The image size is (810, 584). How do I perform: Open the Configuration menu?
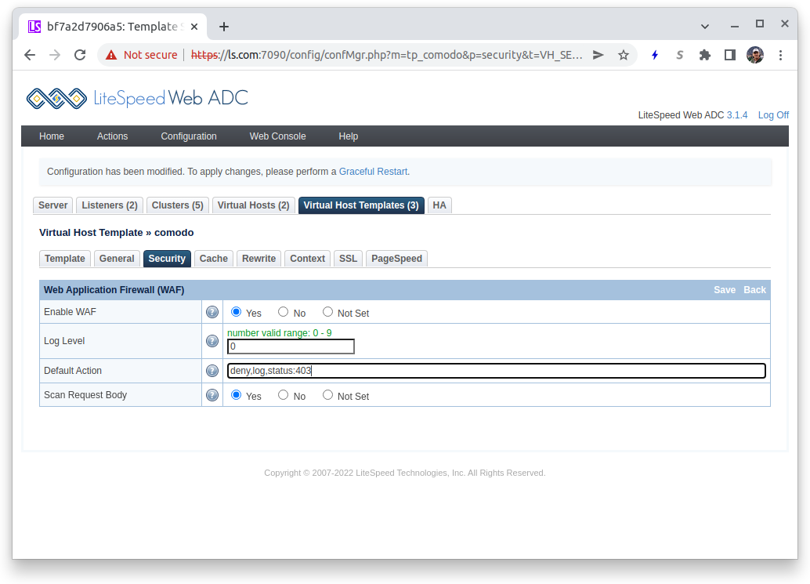click(x=189, y=136)
